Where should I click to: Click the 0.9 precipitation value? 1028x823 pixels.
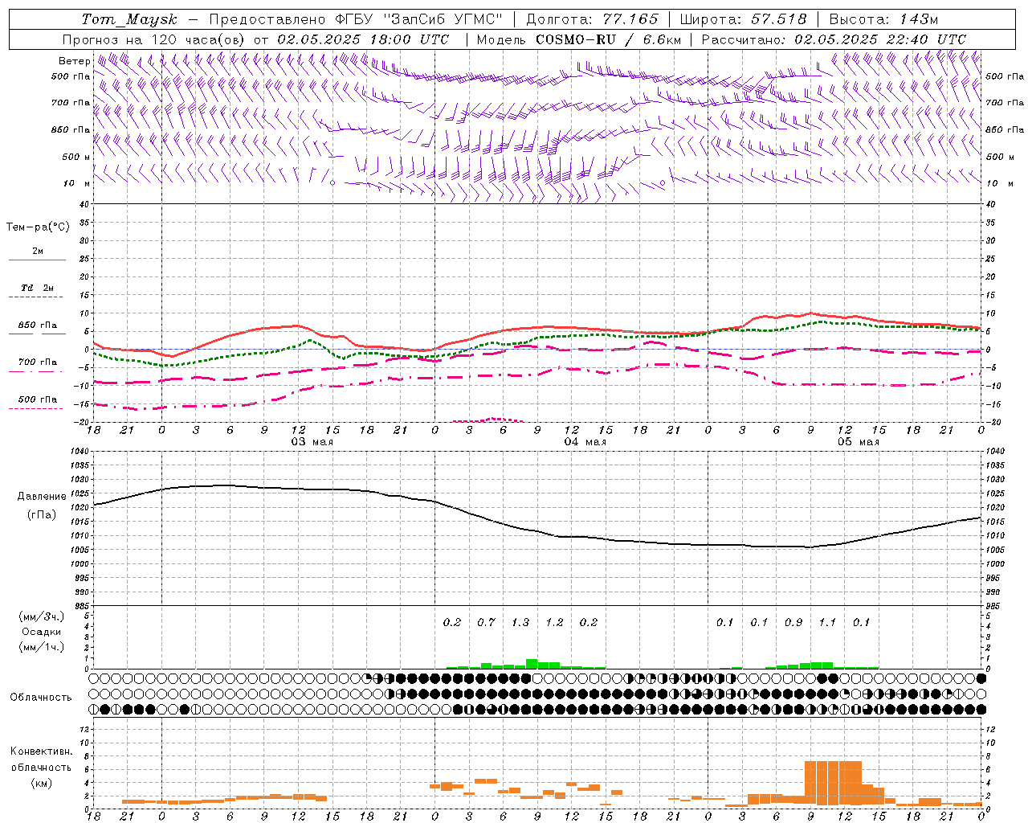coord(793,622)
